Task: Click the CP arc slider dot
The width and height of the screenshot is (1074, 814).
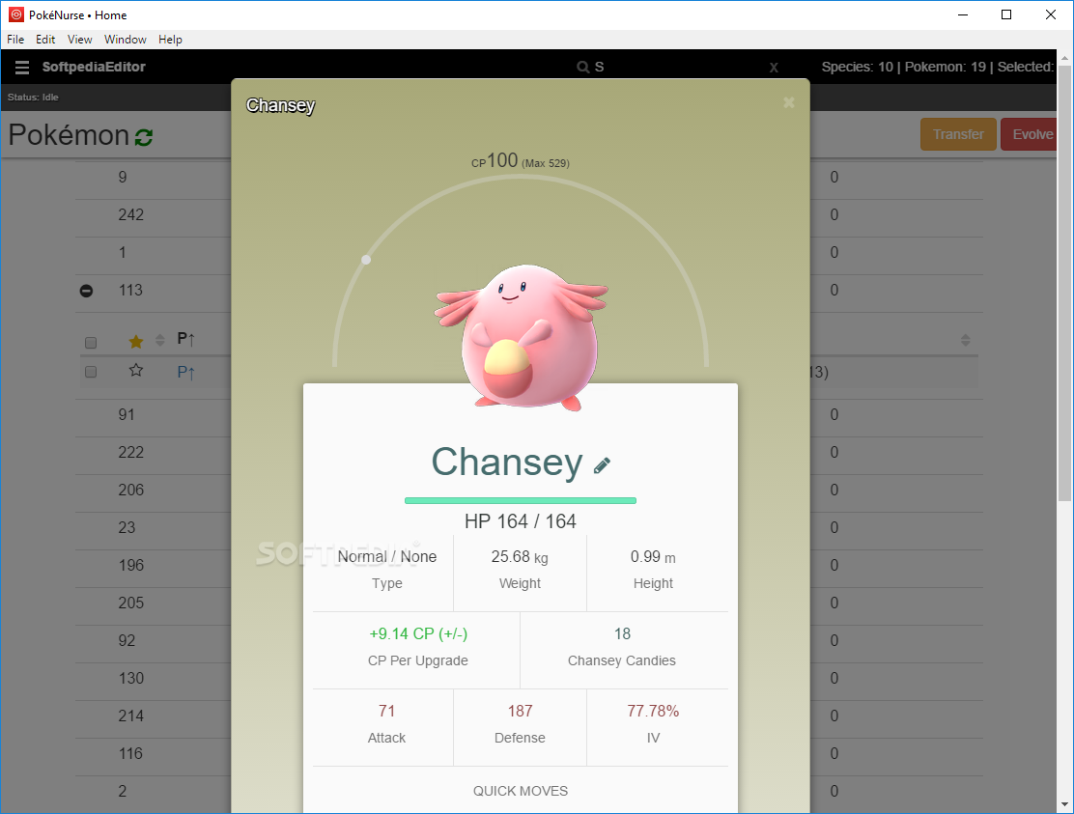Action: (366, 260)
